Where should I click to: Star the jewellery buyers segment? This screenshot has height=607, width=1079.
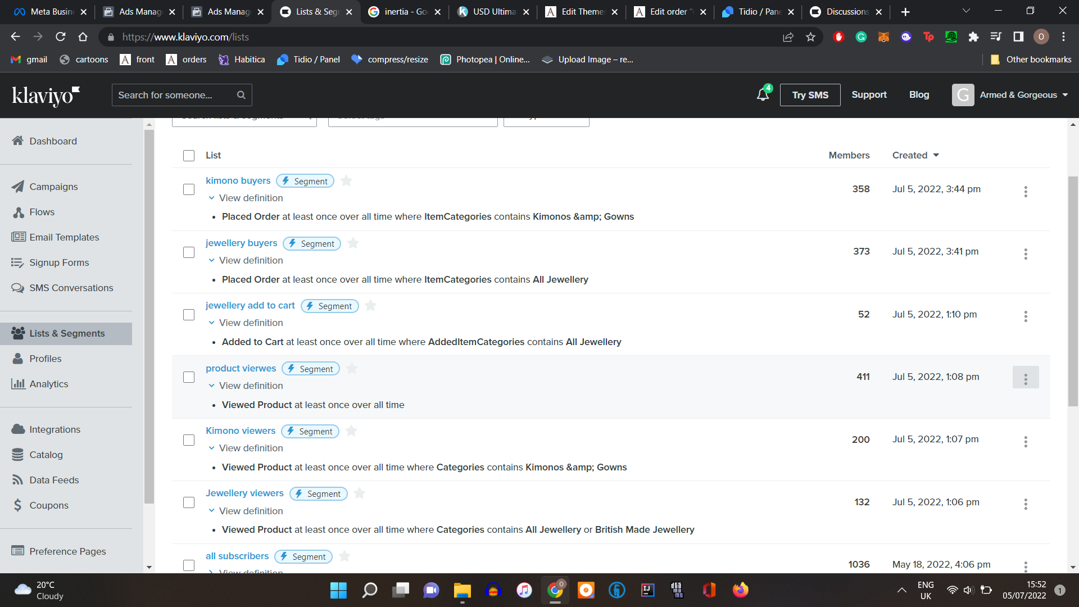pyautogui.click(x=353, y=243)
